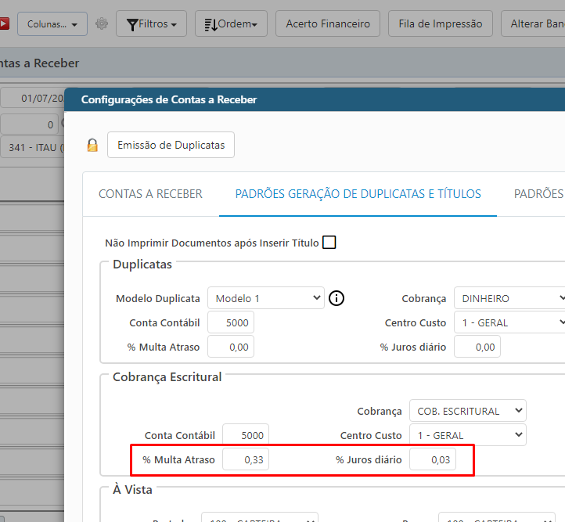Open the partially visible PADRÕES tab at right
Image resolution: width=565 pixels, height=522 pixels.
(539, 194)
